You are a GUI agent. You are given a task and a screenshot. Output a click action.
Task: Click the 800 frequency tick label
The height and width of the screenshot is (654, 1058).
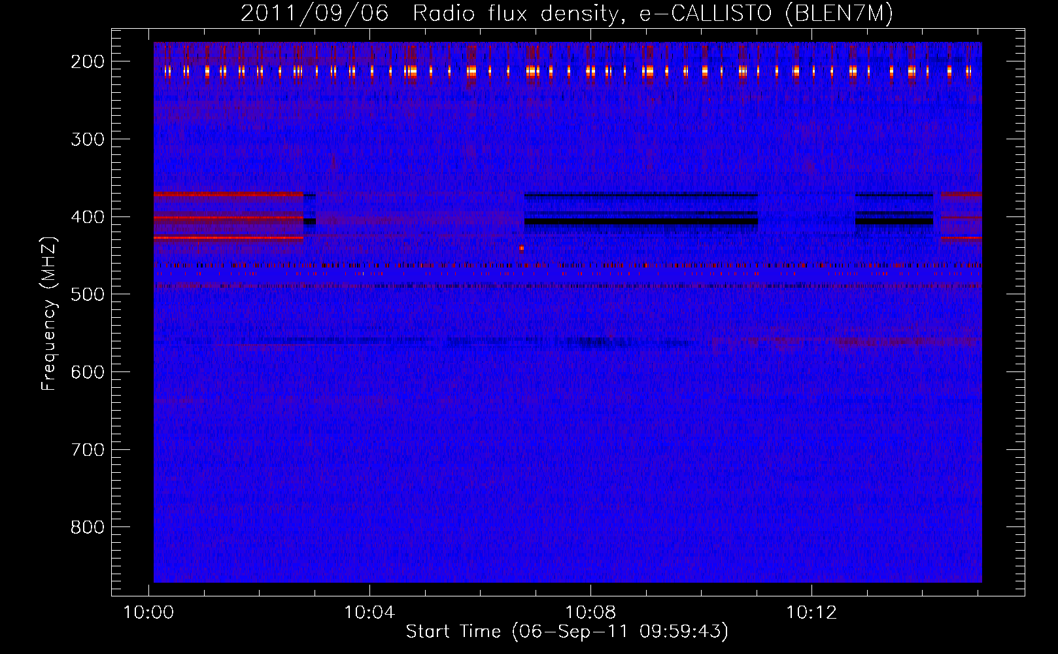click(x=87, y=527)
